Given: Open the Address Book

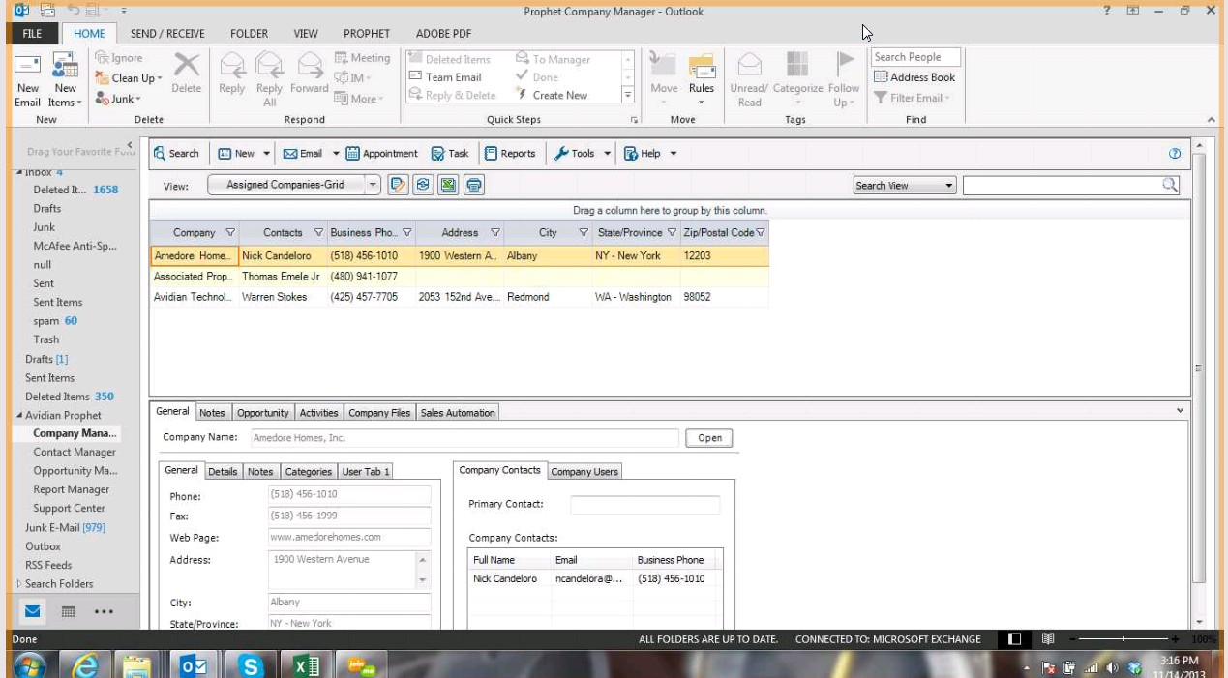Looking at the screenshot, I should coord(914,77).
